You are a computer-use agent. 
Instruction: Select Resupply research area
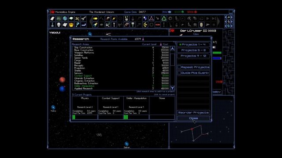click(x=122, y=65)
